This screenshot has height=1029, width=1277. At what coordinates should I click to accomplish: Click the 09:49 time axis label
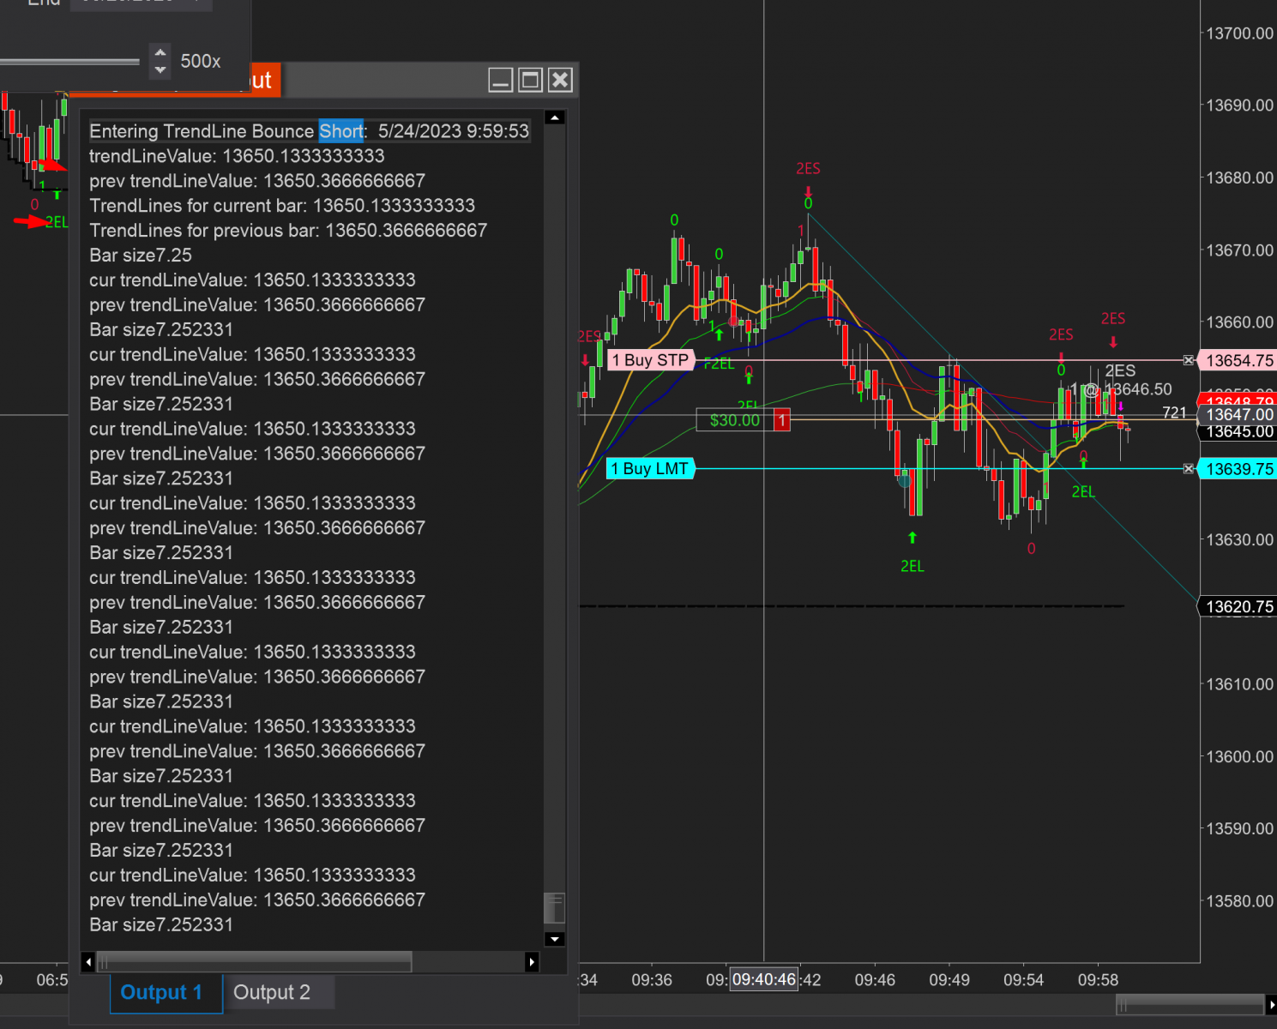(949, 980)
